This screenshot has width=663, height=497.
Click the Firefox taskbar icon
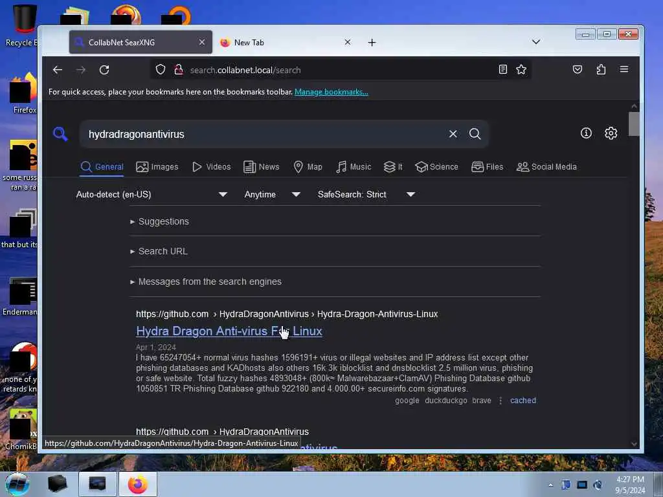click(138, 484)
